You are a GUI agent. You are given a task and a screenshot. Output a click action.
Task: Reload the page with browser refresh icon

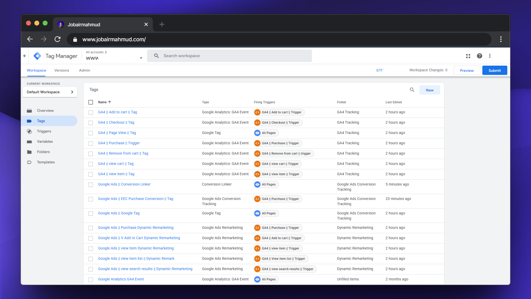pyautogui.click(x=58, y=39)
